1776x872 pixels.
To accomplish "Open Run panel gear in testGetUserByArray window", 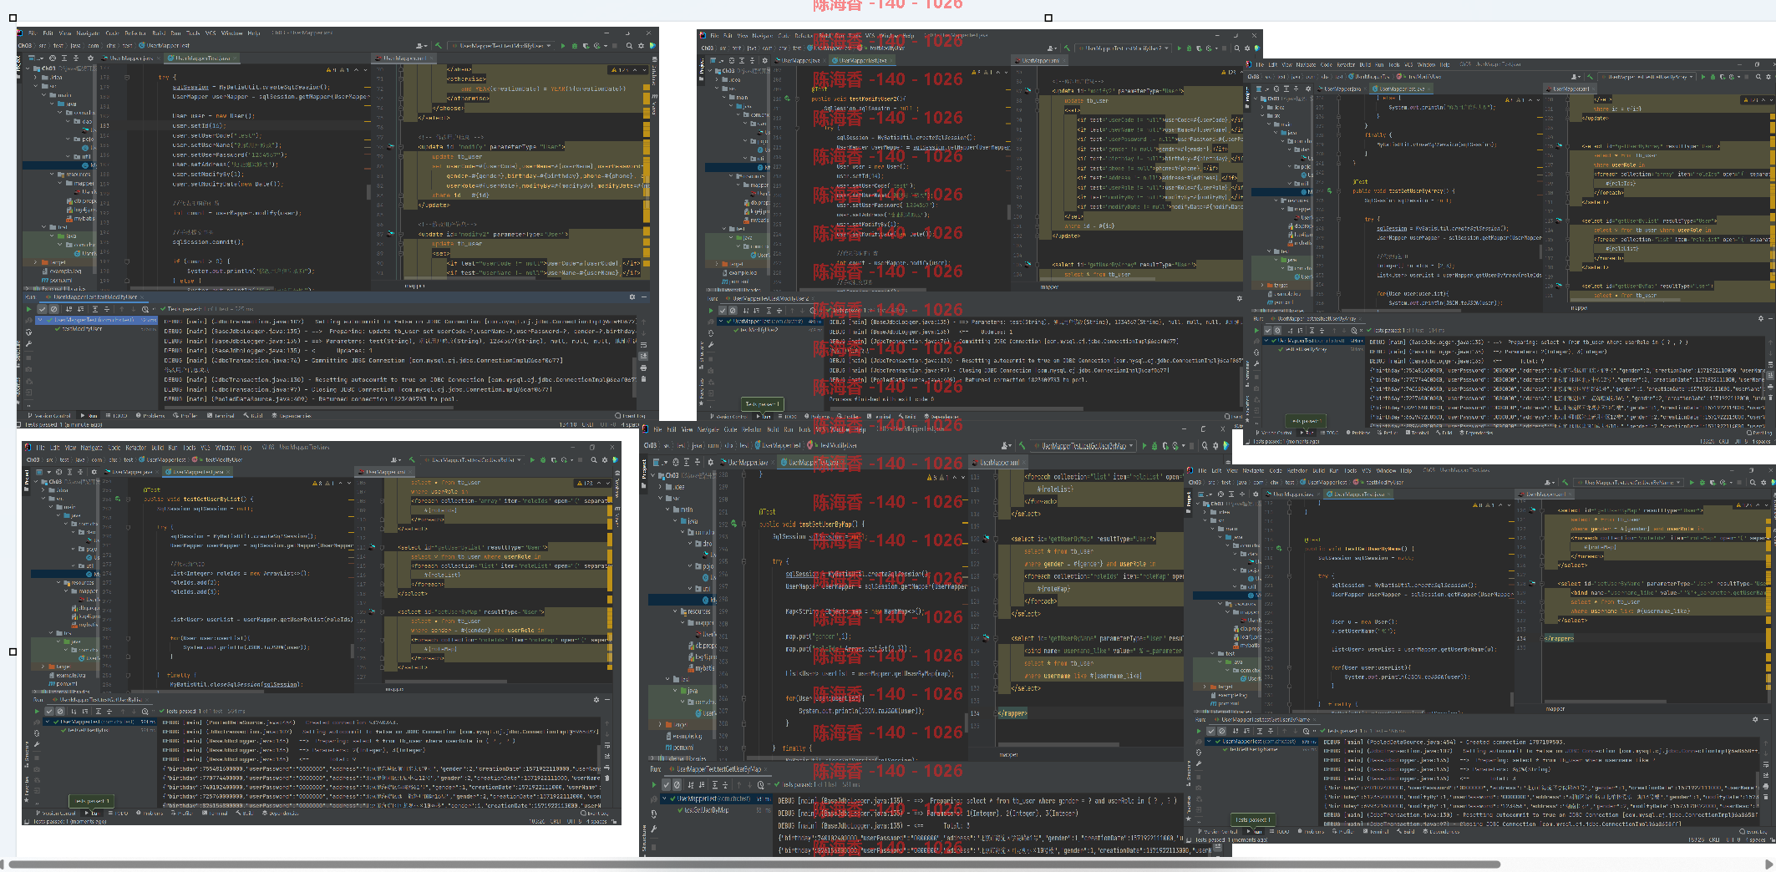I will point(1761,318).
